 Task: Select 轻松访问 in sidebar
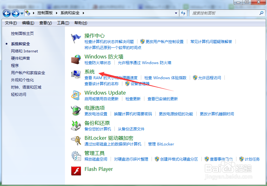[x=19, y=94]
